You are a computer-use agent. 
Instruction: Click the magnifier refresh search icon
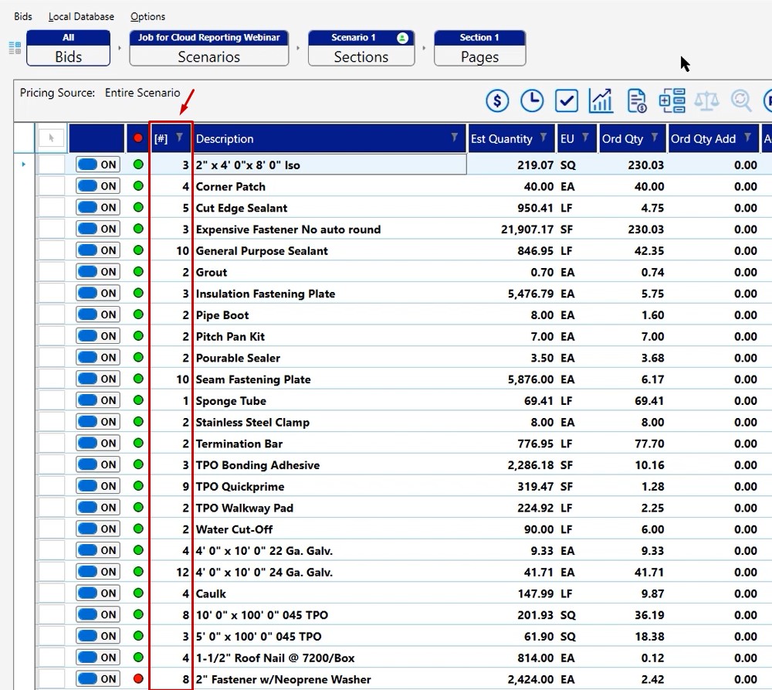click(x=740, y=100)
